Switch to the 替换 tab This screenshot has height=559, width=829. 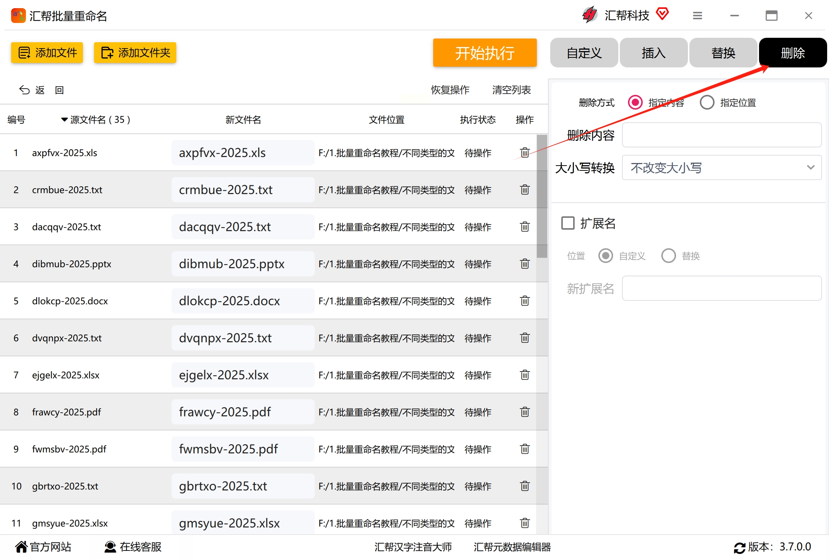tap(723, 53)
